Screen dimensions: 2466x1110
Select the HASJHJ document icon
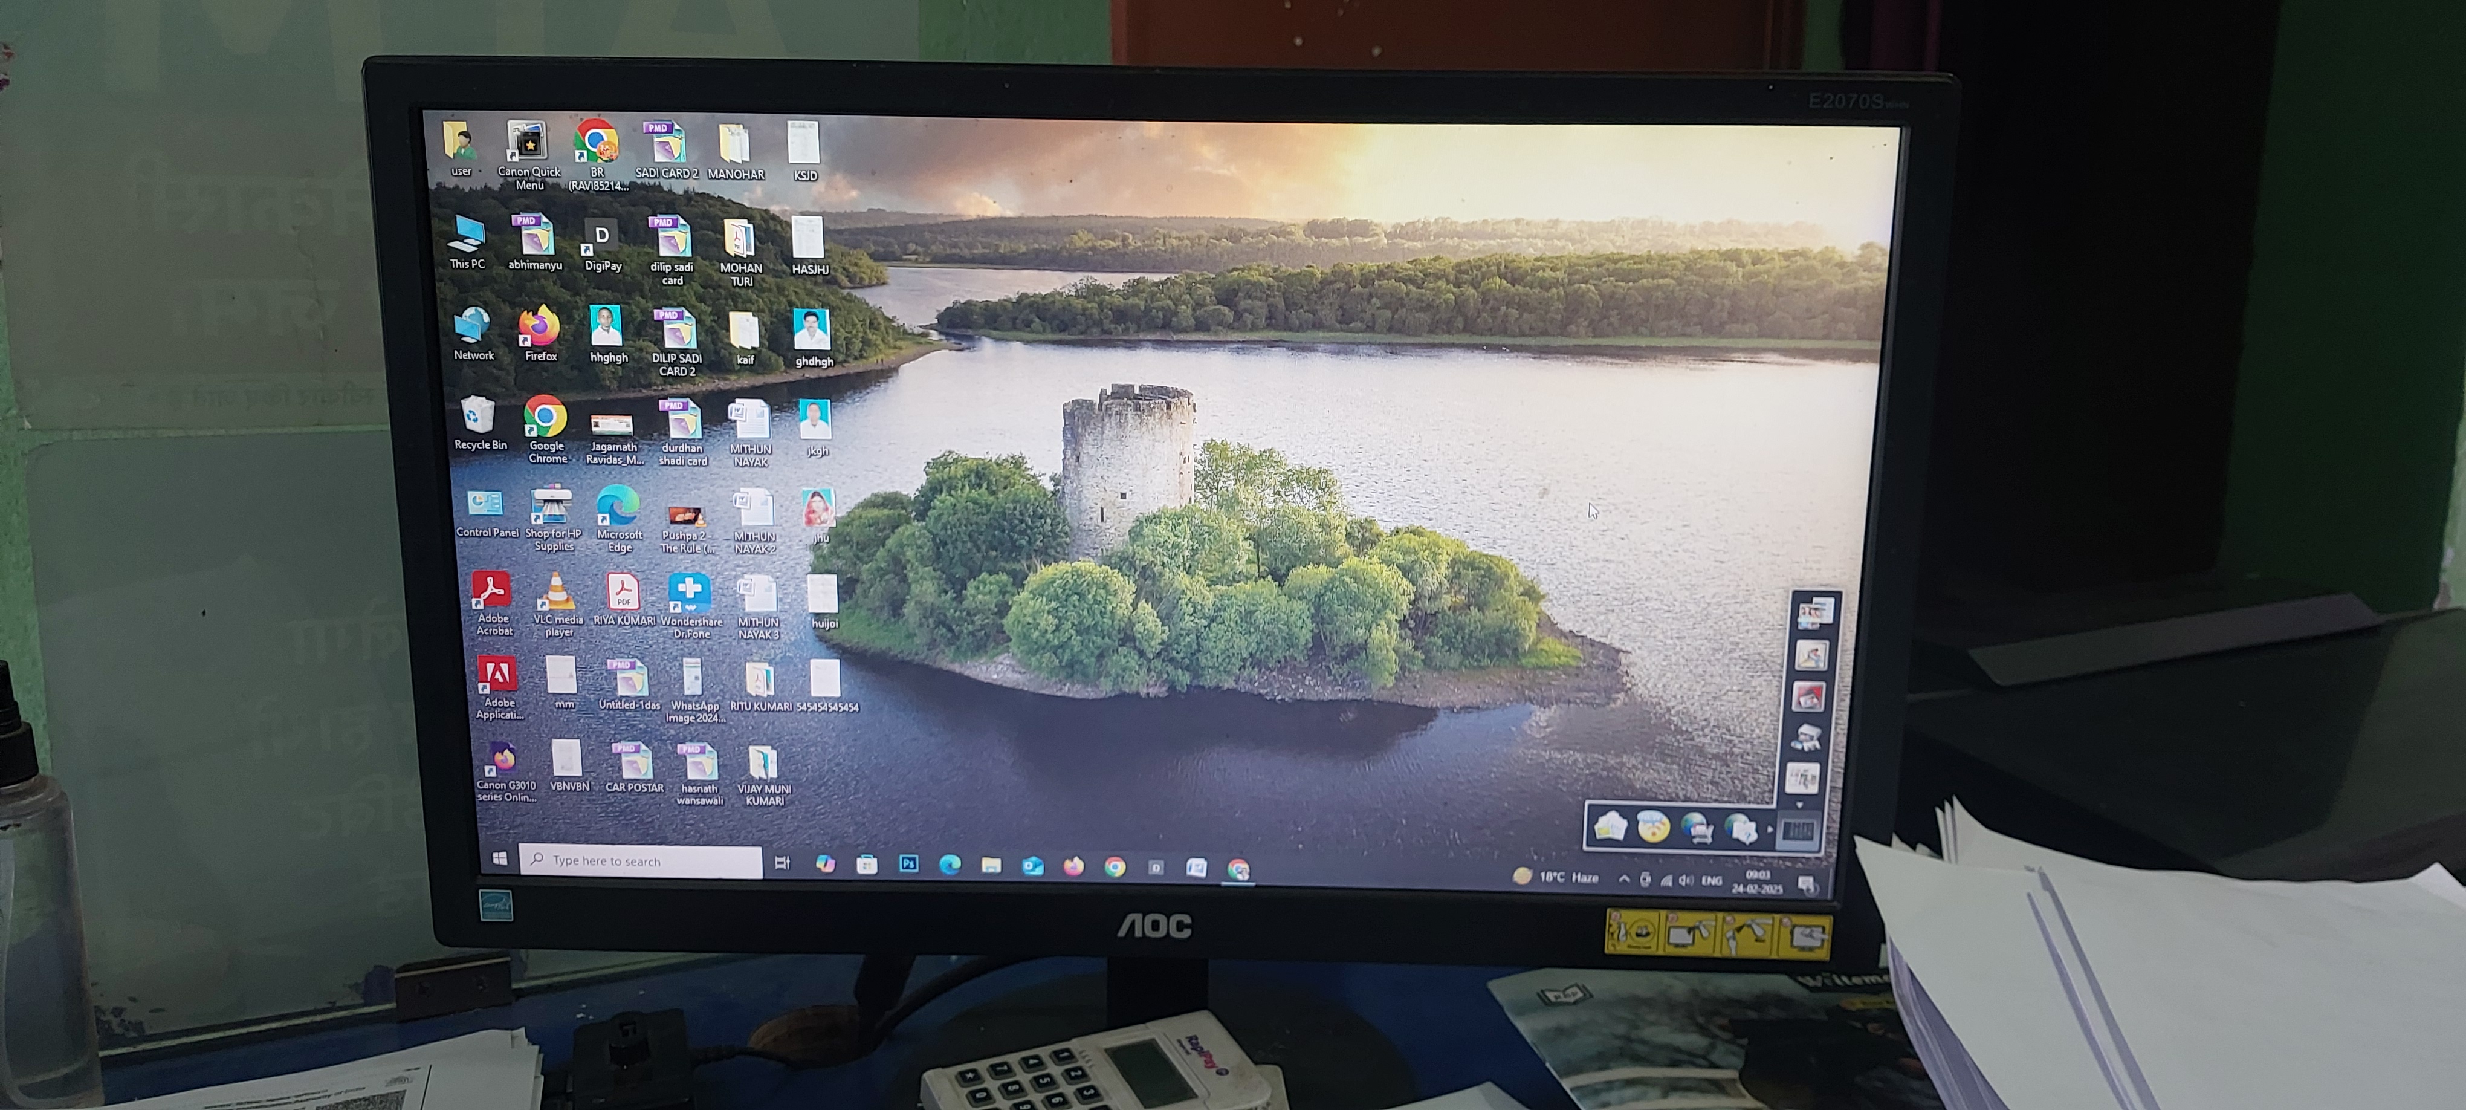pyautogui.click(x=809, y=246)
